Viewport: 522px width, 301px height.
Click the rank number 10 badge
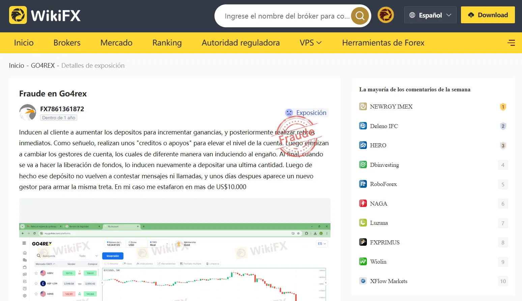pyautogui.click(x=503, y=281)
